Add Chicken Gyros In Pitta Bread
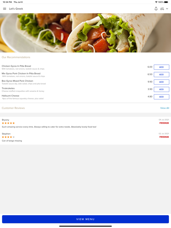The height and width of the screenshot is (228, 171). [161, 67]
